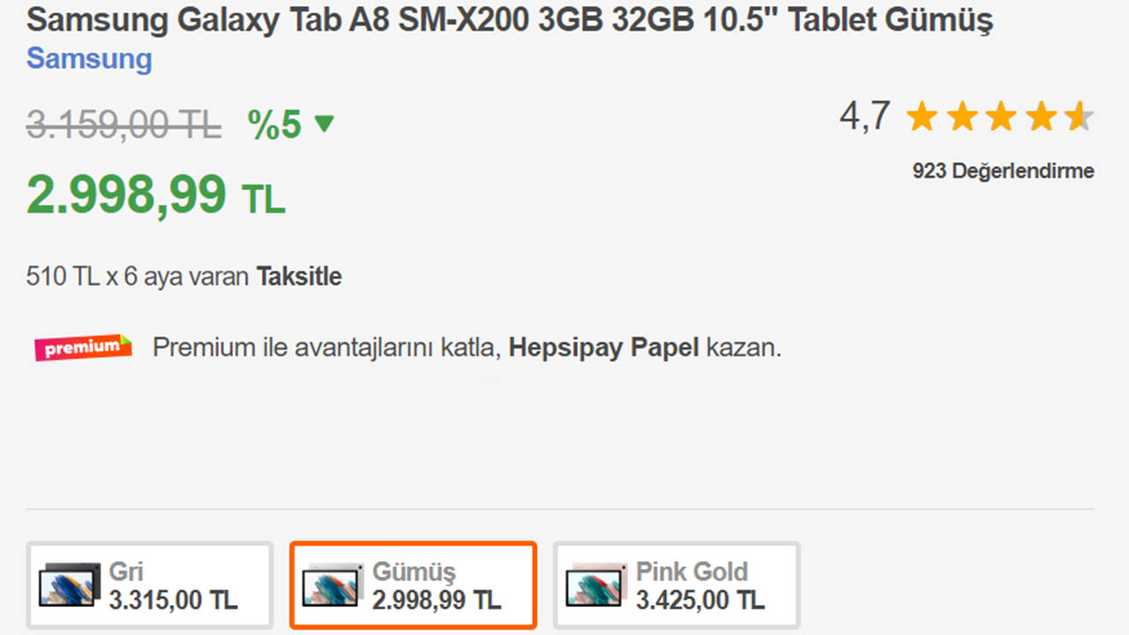This screenshot has width=1129, height=635.
Task: Click the pink premium badge icon
Action: click(x=83, y=347)
